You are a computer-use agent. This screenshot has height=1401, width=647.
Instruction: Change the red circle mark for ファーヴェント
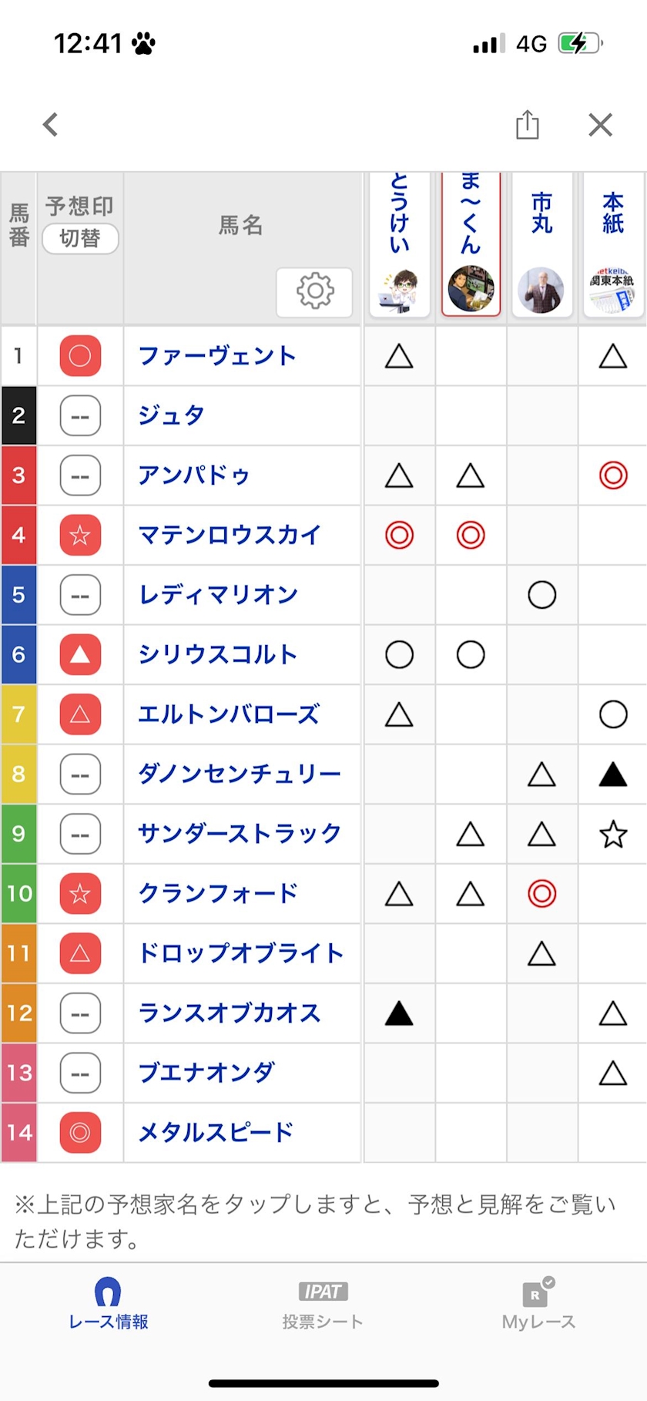(x=80, y=356)
